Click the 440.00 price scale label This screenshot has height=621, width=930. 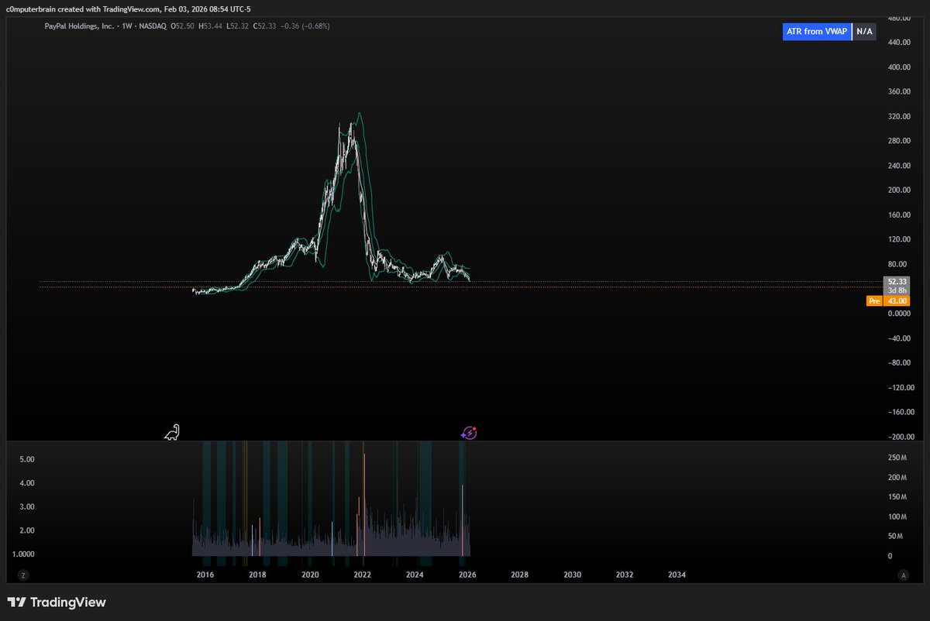[x=900, y=43]
